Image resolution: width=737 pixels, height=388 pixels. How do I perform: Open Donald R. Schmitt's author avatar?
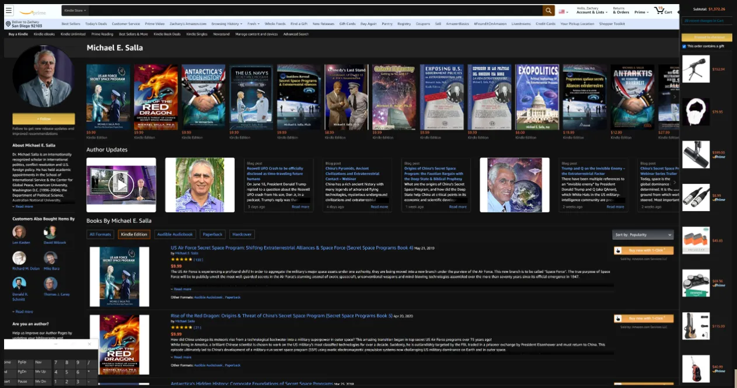coord(19,284)
